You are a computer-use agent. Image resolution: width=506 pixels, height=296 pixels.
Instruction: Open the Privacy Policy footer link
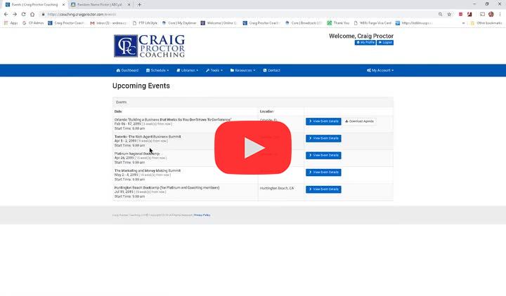pyautogui.click(x=202, y=215)
